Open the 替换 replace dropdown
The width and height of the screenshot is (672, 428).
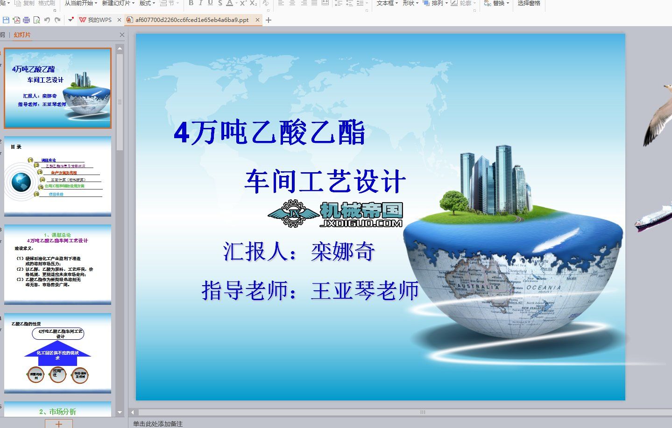pos(497,3)
